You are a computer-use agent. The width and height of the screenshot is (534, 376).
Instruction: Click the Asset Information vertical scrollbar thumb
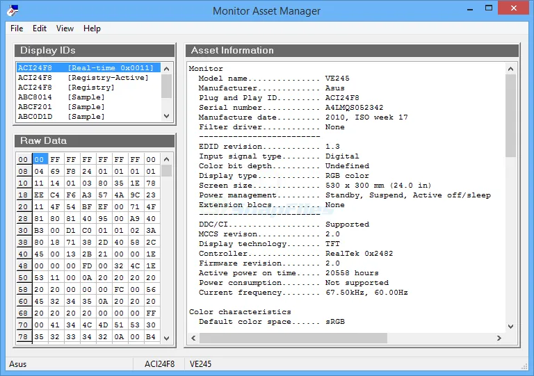[x=510, y=115]
